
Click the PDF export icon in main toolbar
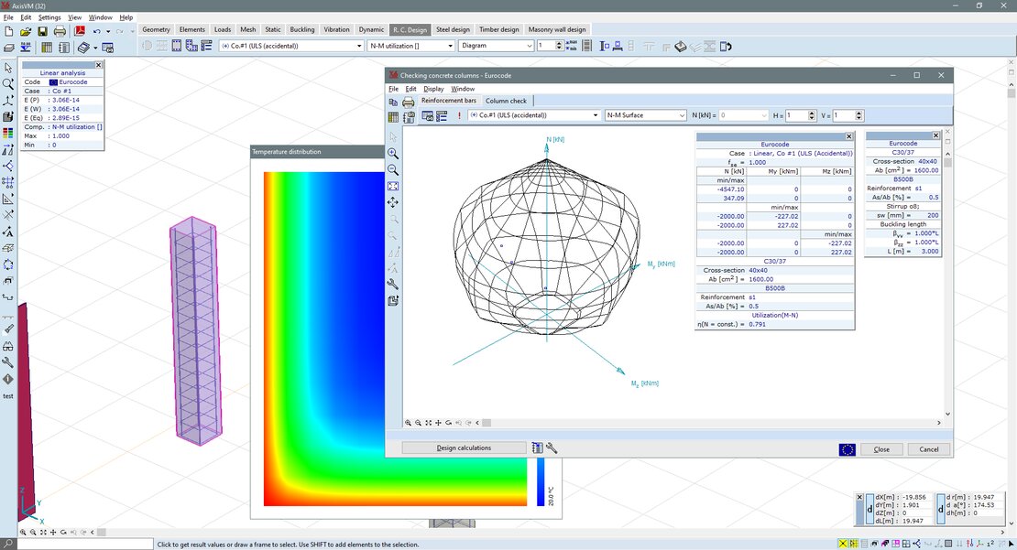tap(79, 31)
